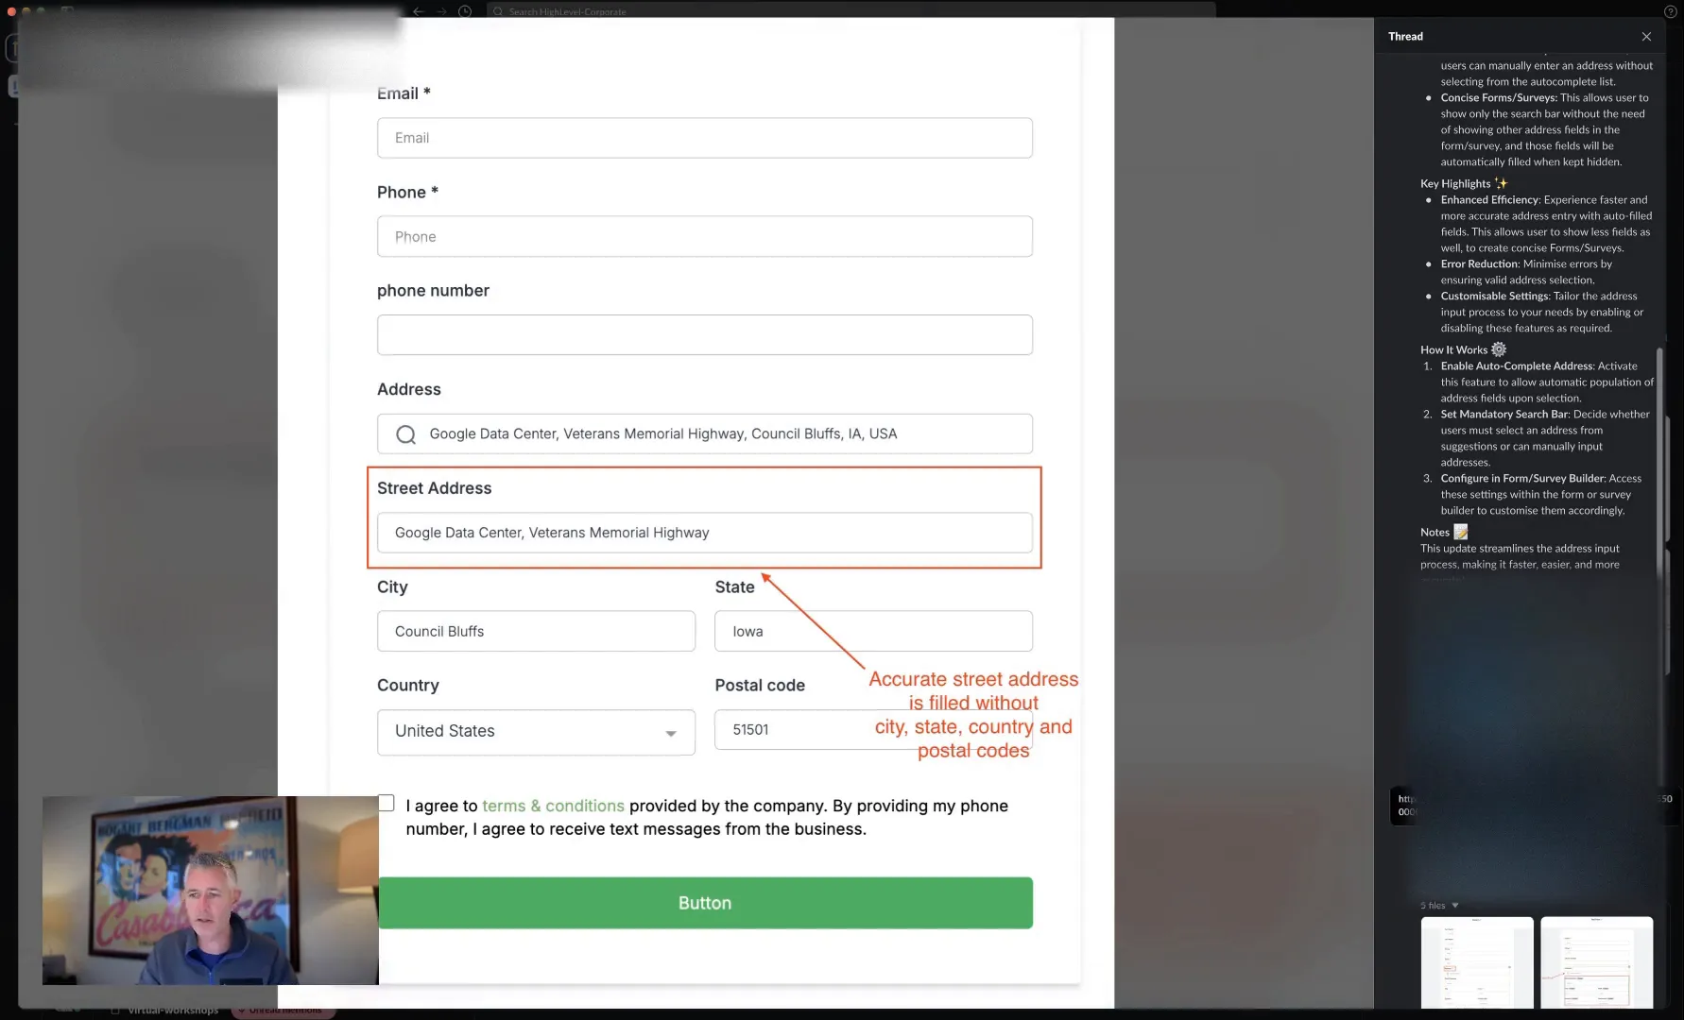Open the first attached file thumbnail
Image resolution: width=1684 pixels, height=1020 pixels.
coord(1477,962)
